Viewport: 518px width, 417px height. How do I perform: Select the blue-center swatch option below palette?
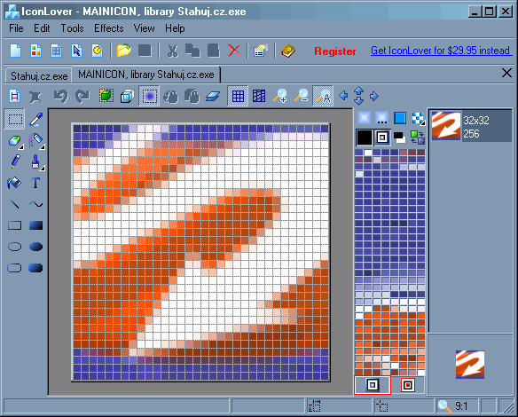click(x=373, y=385)
